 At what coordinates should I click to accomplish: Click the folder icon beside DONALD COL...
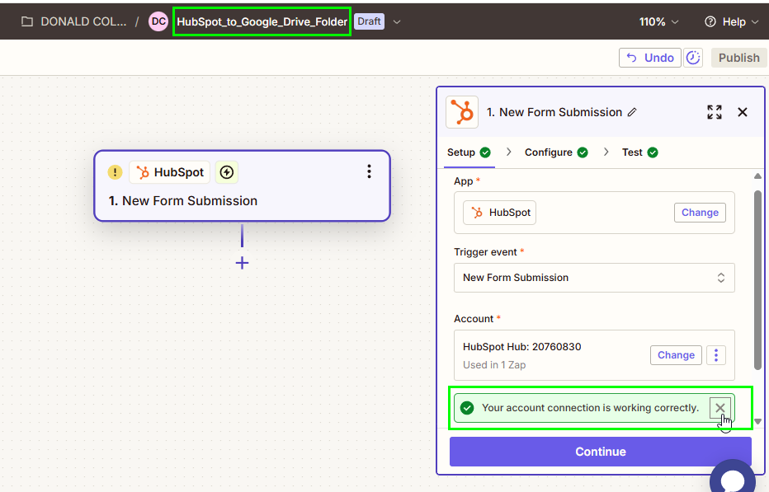27,21
